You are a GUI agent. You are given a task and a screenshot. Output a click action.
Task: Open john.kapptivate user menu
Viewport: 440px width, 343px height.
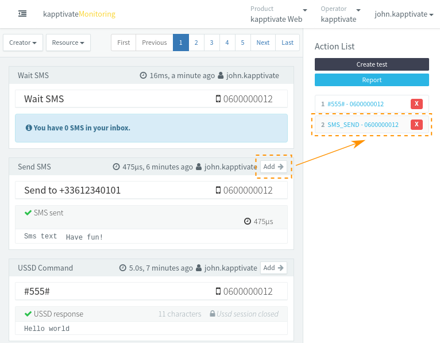click(x=404, y=14)
